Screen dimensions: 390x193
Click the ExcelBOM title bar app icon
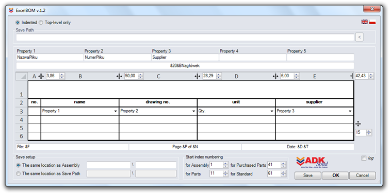[x=11, y=10]
